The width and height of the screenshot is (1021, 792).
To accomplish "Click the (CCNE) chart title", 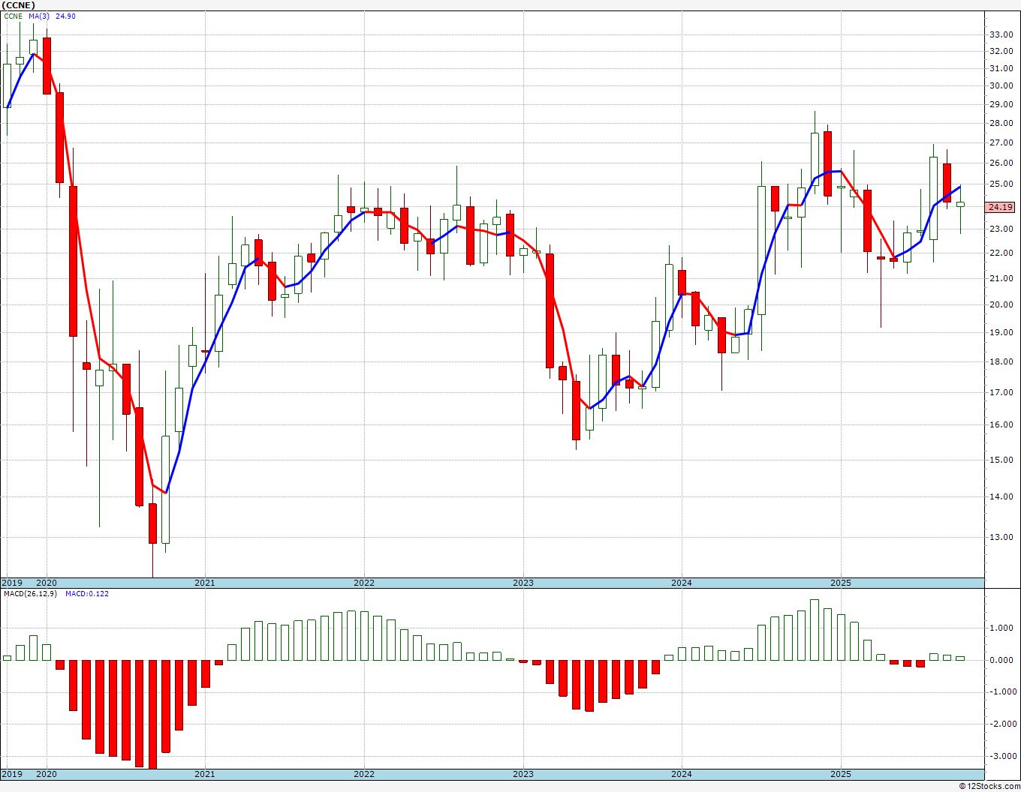I will [x=18, y=5].
